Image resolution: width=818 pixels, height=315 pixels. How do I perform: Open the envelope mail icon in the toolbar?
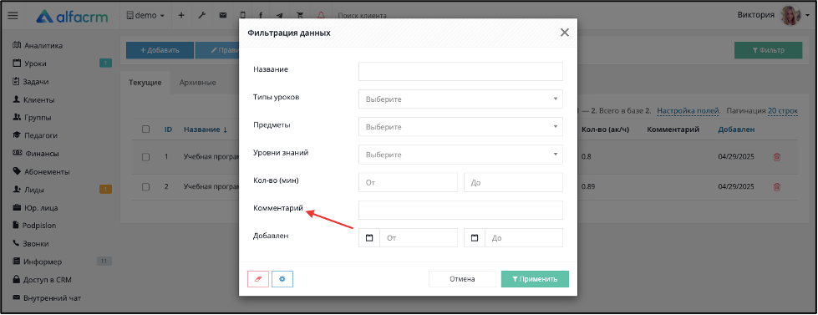[x=223, y=16]
